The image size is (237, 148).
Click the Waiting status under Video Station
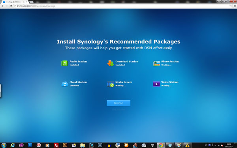coord(166,86)
